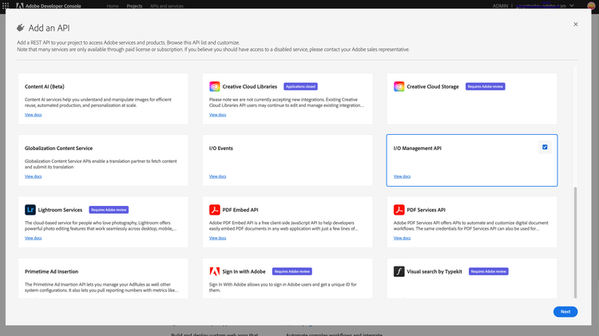
Task: Click the plug icon beside Add an API
Action: click(x=21, y=28)
